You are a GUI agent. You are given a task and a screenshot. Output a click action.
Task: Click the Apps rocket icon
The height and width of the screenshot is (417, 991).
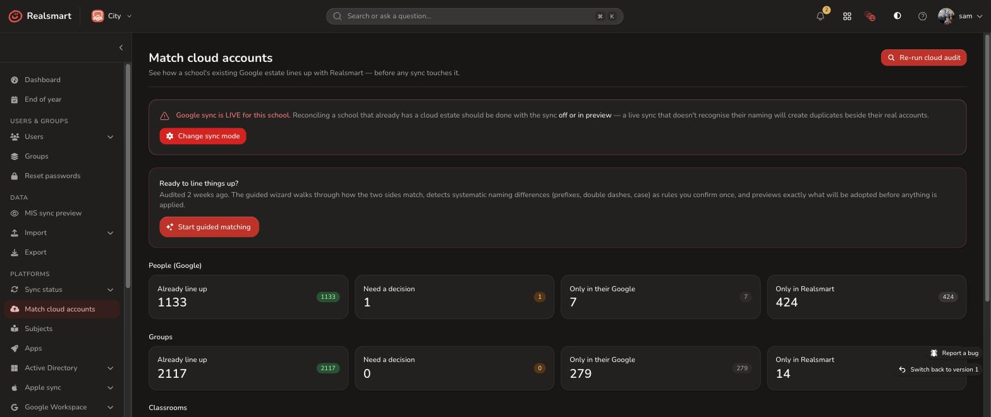pos(15,348)
